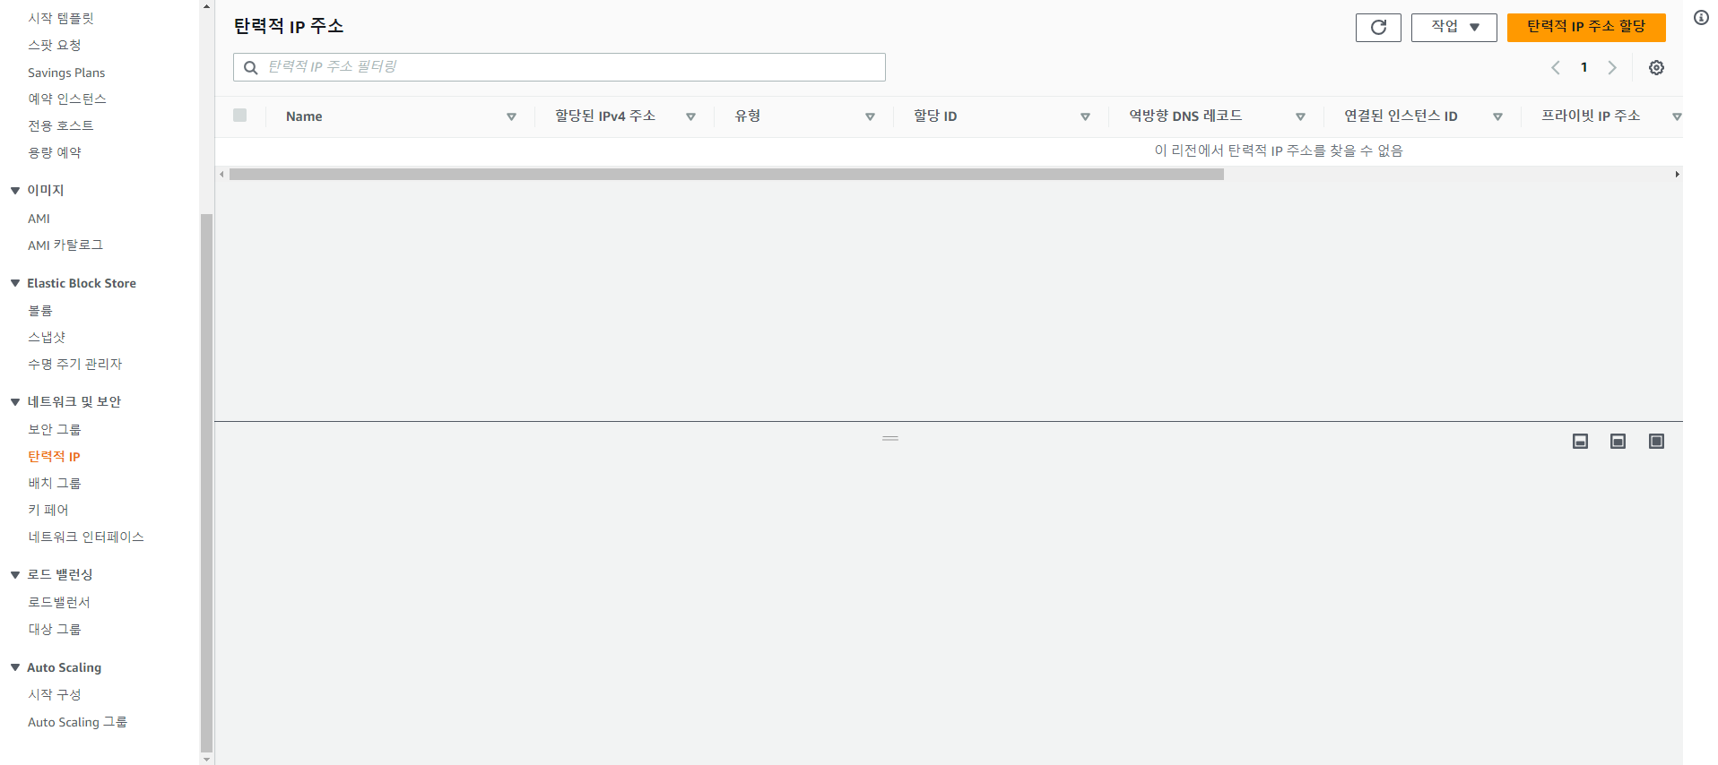Open 볼륨 in sidebar
Screen dimensions: 1718x765
click(40, 310)
